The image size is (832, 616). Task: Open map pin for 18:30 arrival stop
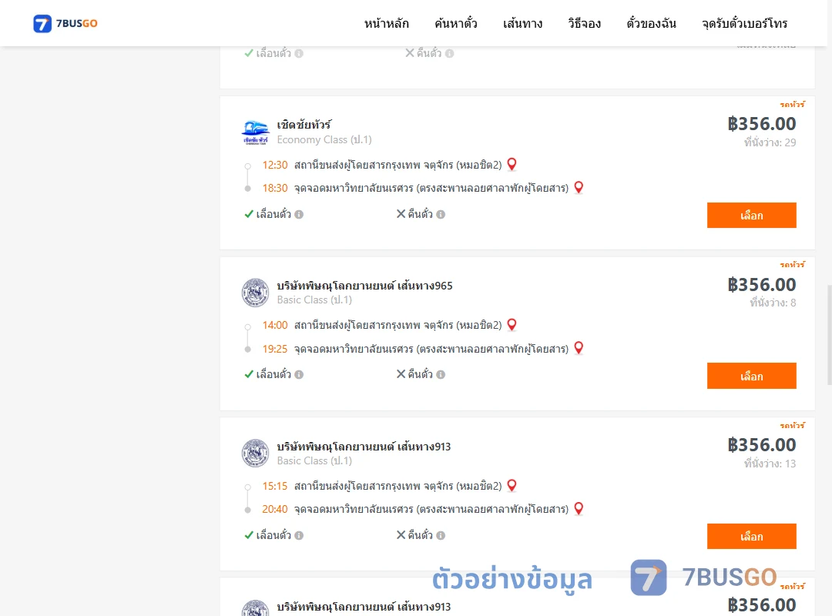(x=579, y=187)
